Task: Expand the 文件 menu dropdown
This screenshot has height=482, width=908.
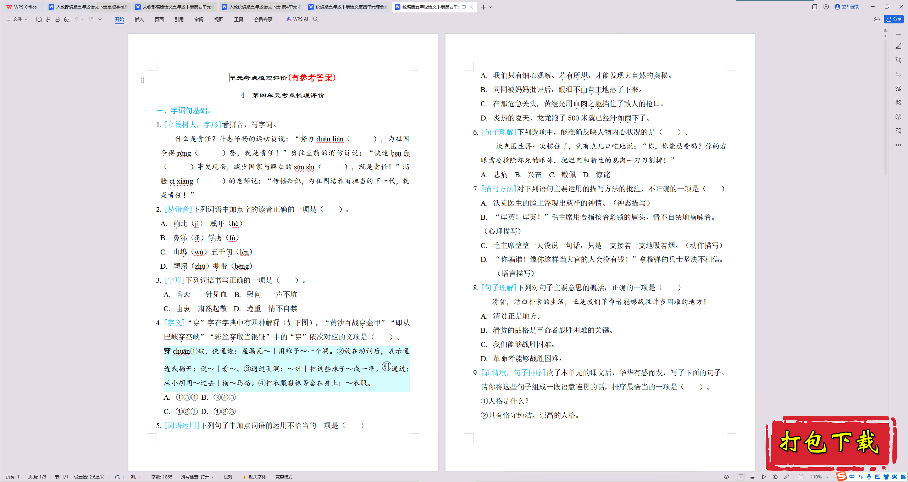Action: [17, 19]
